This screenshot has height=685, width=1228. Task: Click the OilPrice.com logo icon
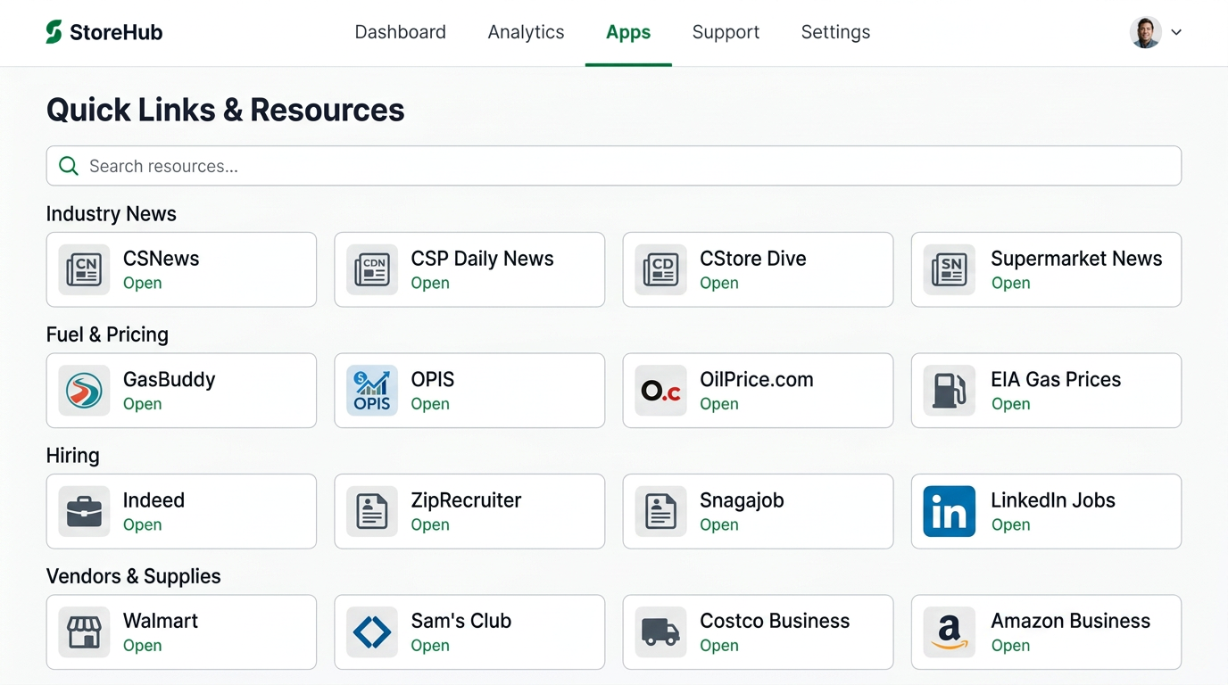pyautogui.click(x=661, y=391)
